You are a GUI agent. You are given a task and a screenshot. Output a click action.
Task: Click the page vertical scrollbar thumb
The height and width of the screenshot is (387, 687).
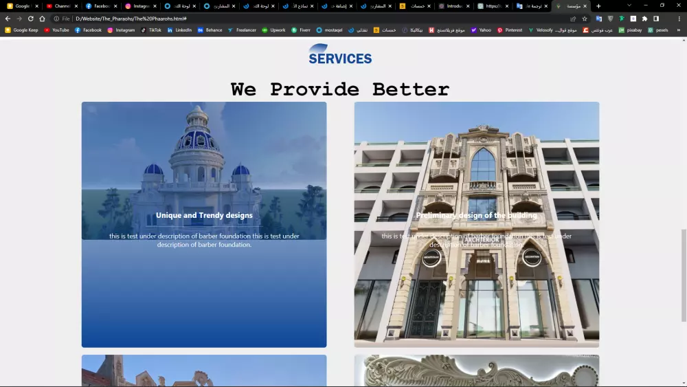pyautogui.click(x=684, y=276)
